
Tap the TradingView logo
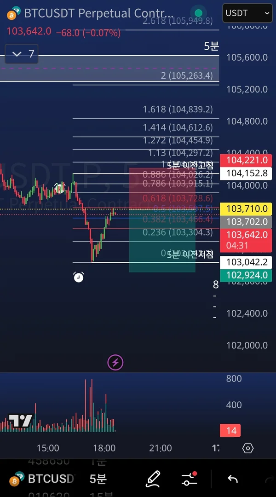pyautogui.click(x=20, y=421)
